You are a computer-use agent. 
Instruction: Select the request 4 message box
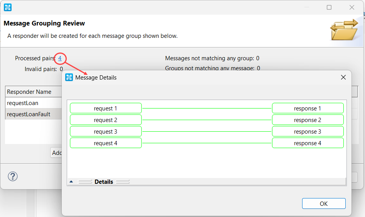click(x=106, y=143)
